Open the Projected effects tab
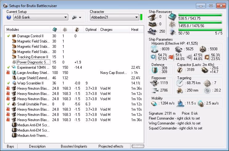This screenshot has width=229, height=151. [111, 146]
